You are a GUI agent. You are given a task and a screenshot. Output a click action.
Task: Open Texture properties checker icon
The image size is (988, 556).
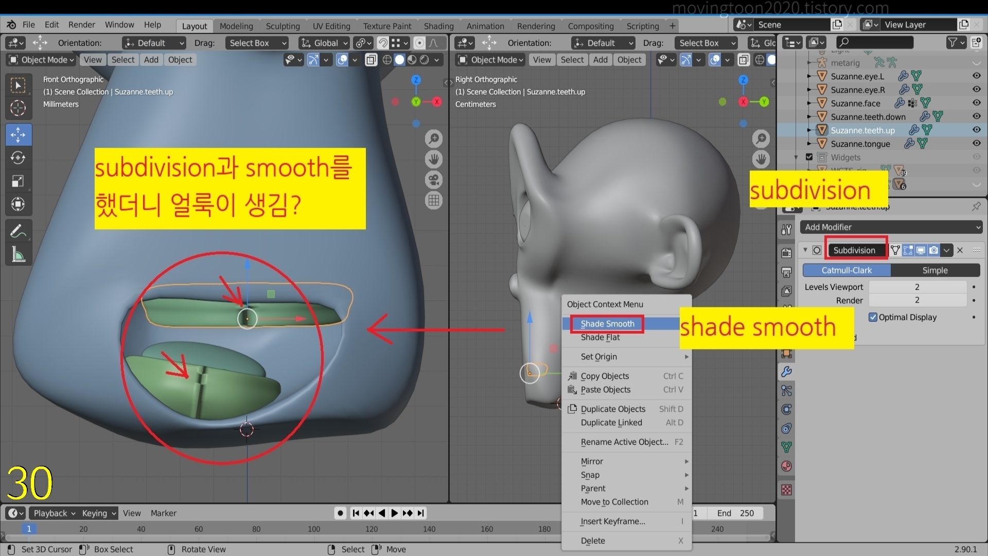pos(786,490)
